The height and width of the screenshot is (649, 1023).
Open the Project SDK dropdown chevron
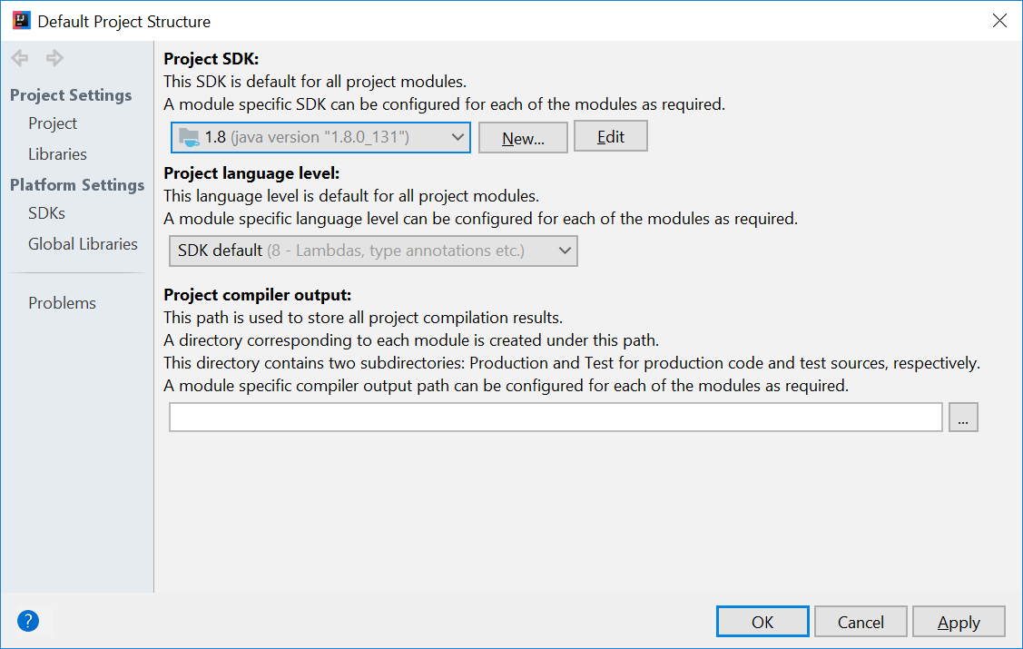(458, 137)
